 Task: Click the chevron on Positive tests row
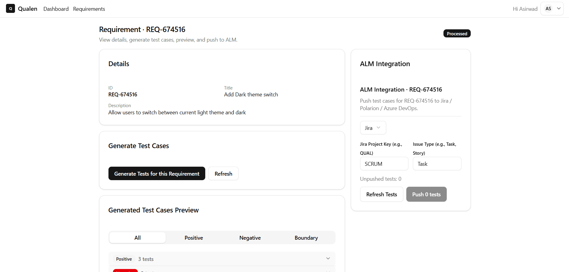328,259
